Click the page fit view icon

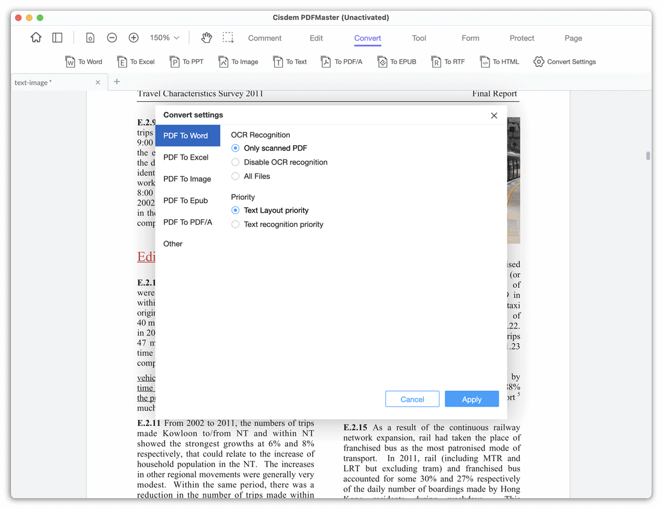(90, 37)
